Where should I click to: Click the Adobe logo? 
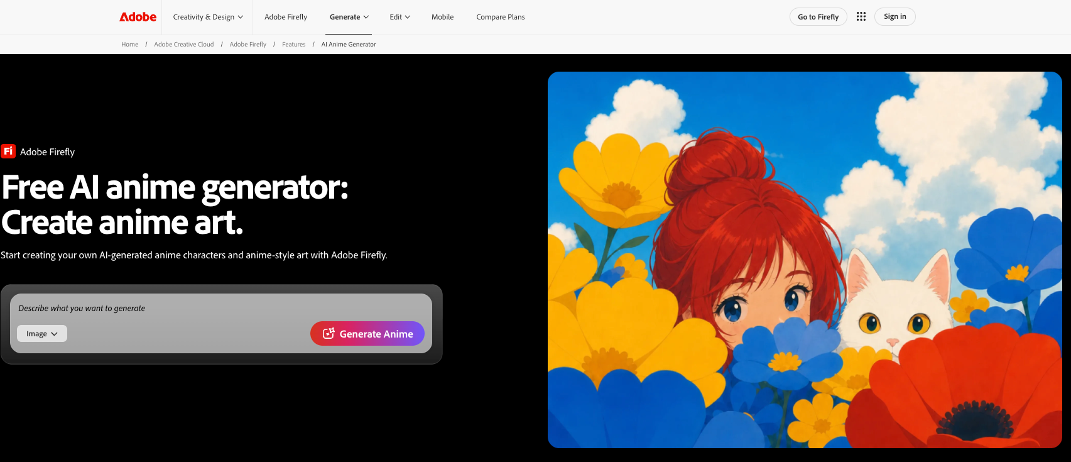(138, 17)
